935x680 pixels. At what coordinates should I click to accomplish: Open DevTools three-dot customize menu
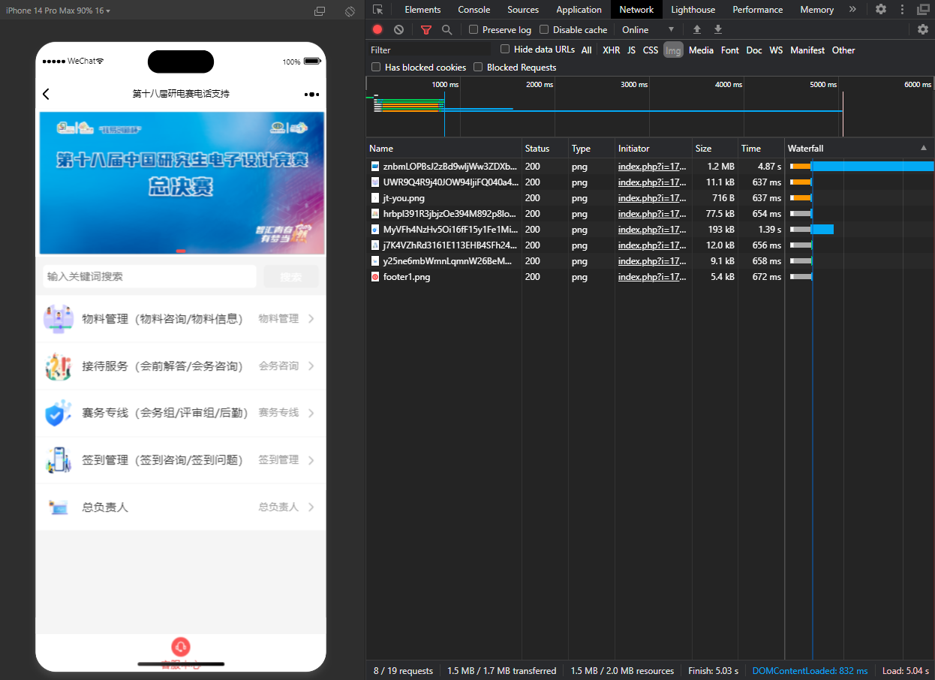coord(902,10)
